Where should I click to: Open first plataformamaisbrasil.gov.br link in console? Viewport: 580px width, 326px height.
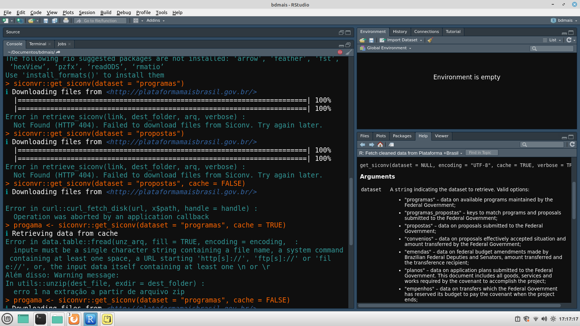[182, 92]
